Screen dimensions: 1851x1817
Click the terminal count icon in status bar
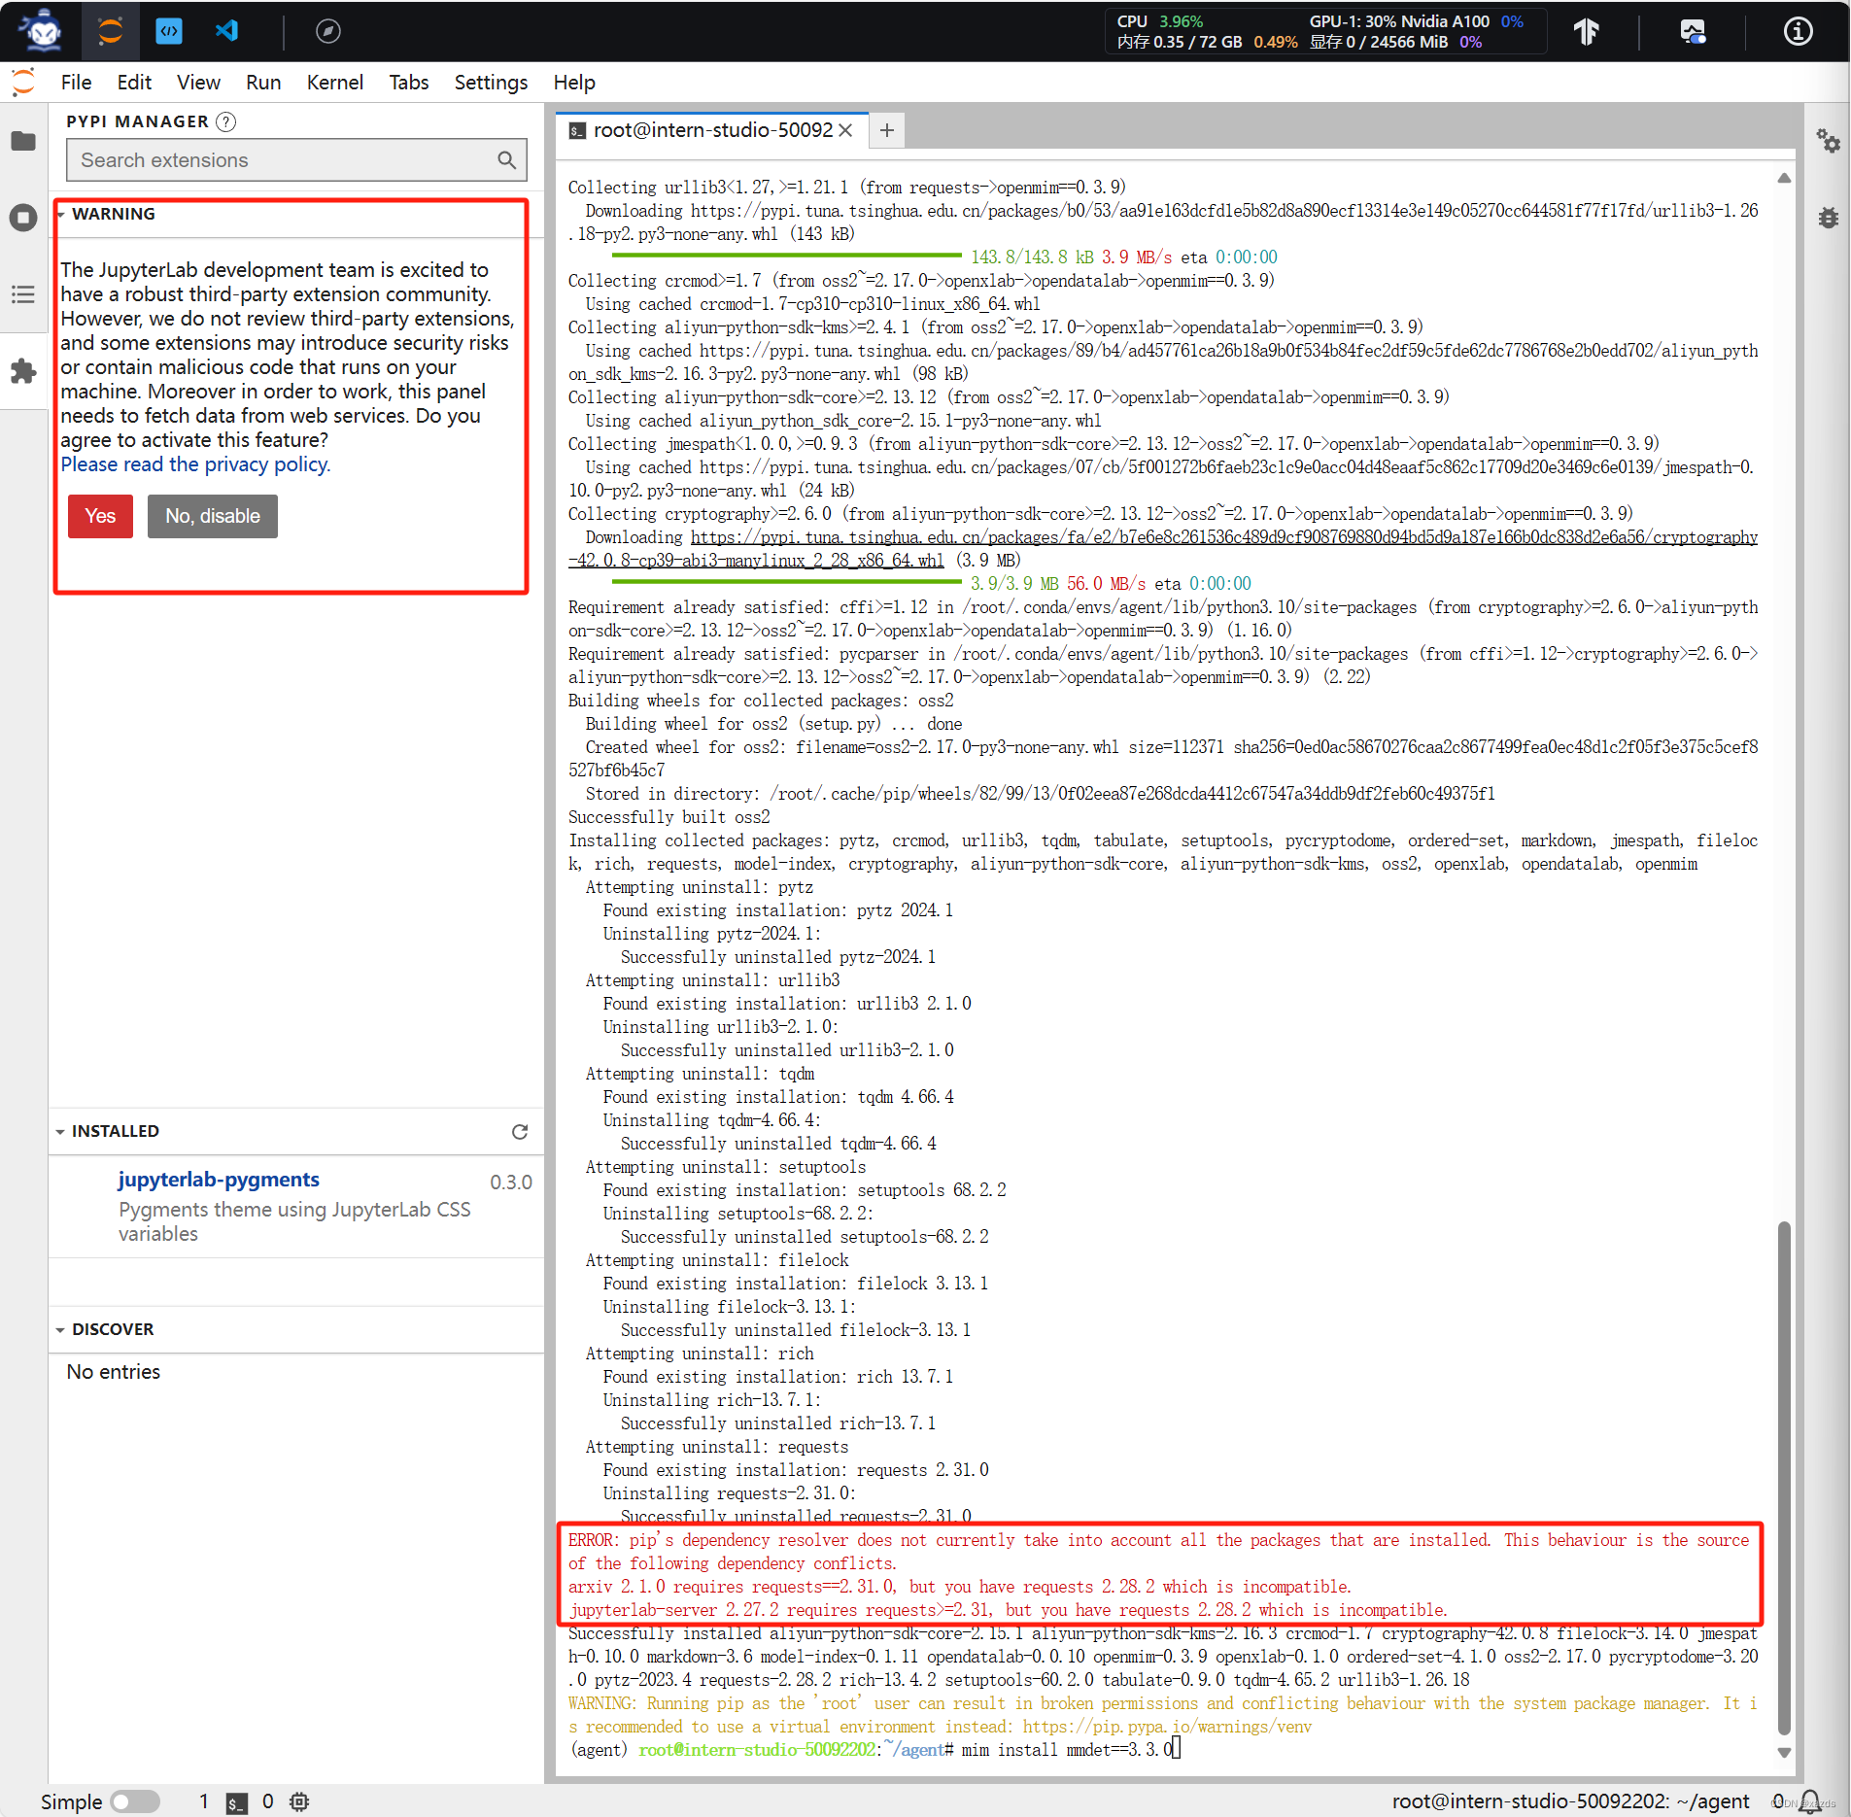[236, 1802]
